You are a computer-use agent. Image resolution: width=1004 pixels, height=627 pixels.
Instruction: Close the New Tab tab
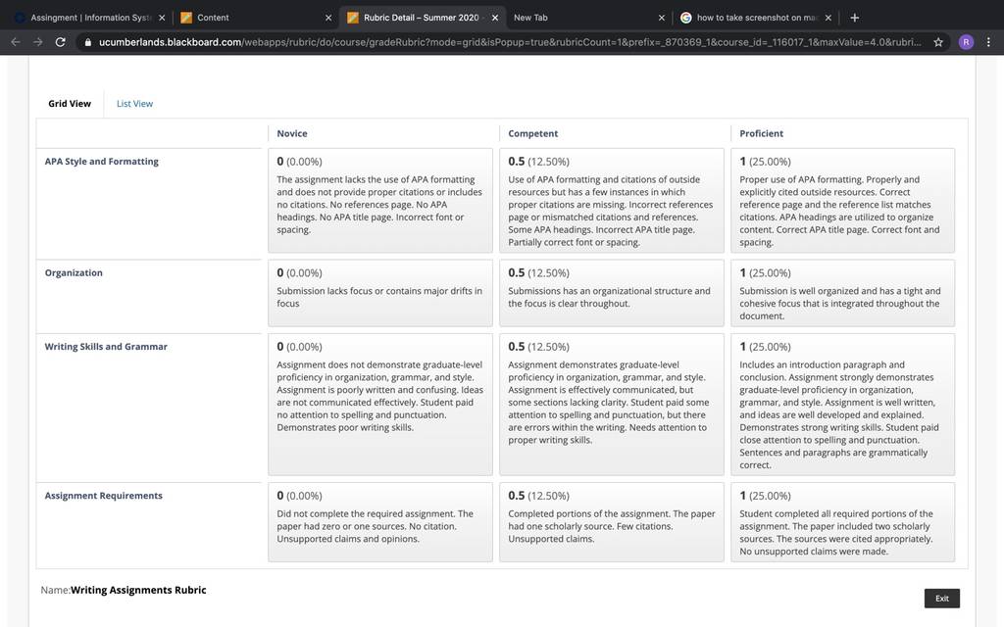662,18
